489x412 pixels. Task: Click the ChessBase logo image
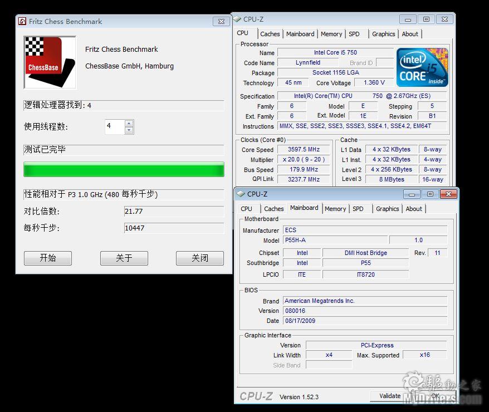pos(50,62)
